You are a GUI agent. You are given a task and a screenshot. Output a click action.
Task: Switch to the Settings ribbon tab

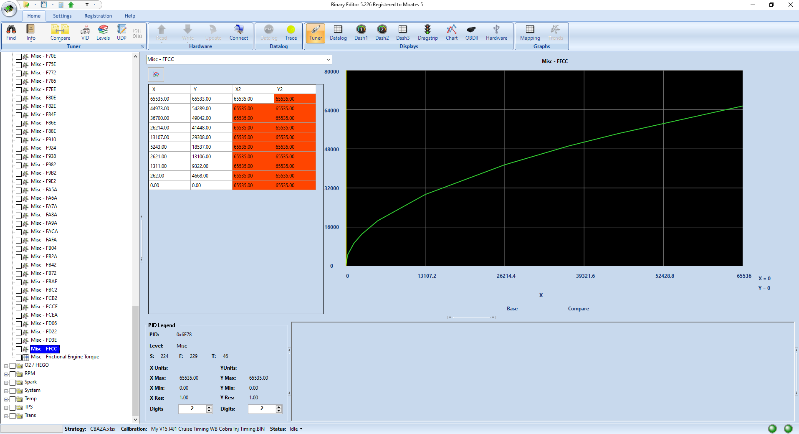pos(62,16)
